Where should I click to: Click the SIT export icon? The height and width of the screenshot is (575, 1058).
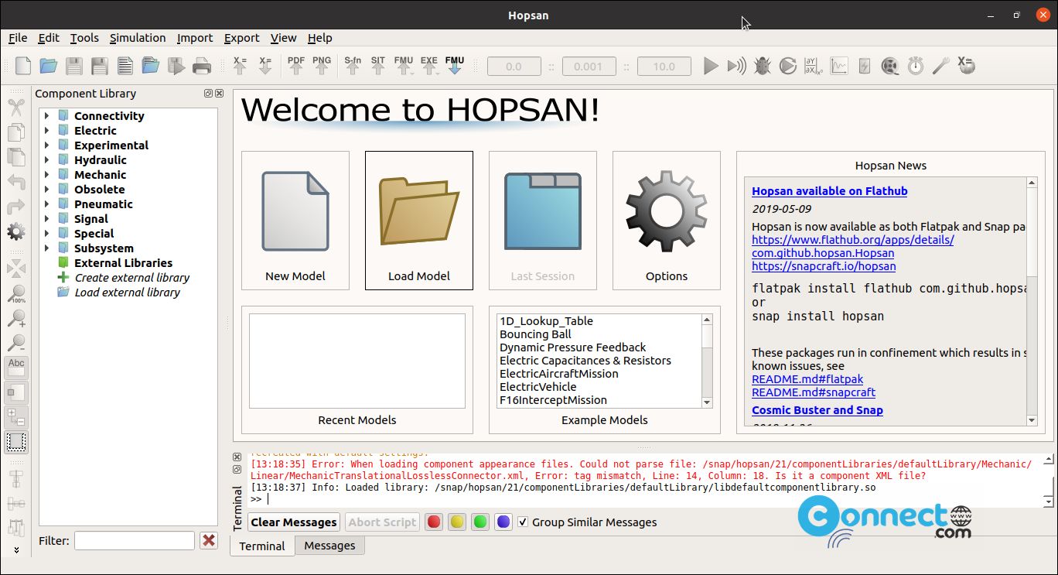coord(378,66)
